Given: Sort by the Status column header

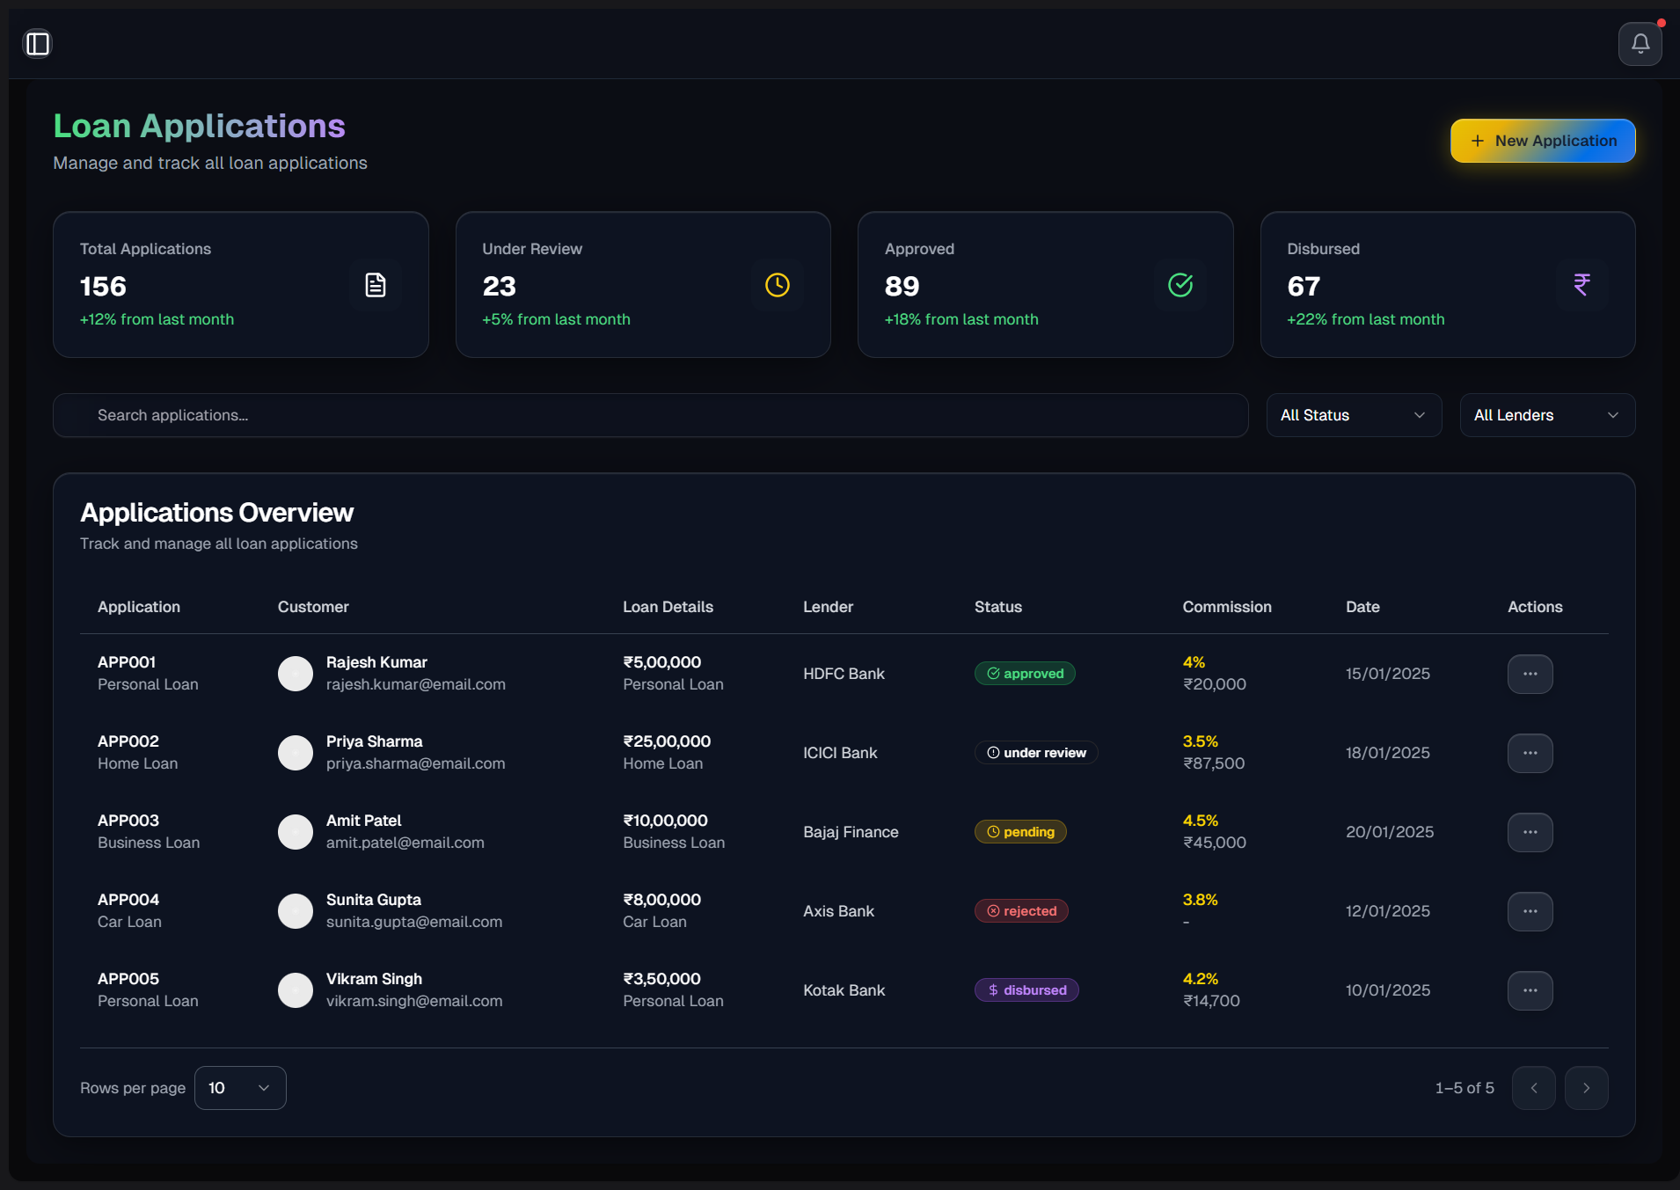Looking at the screenshot, I should tap(998, 607).
